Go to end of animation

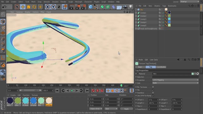(x=87, y=91)
